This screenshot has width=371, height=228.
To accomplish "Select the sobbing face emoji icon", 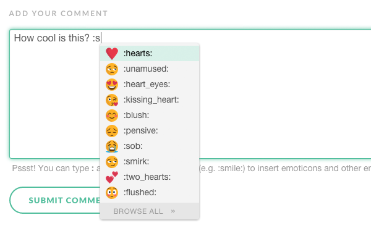I will coord(112,146).
